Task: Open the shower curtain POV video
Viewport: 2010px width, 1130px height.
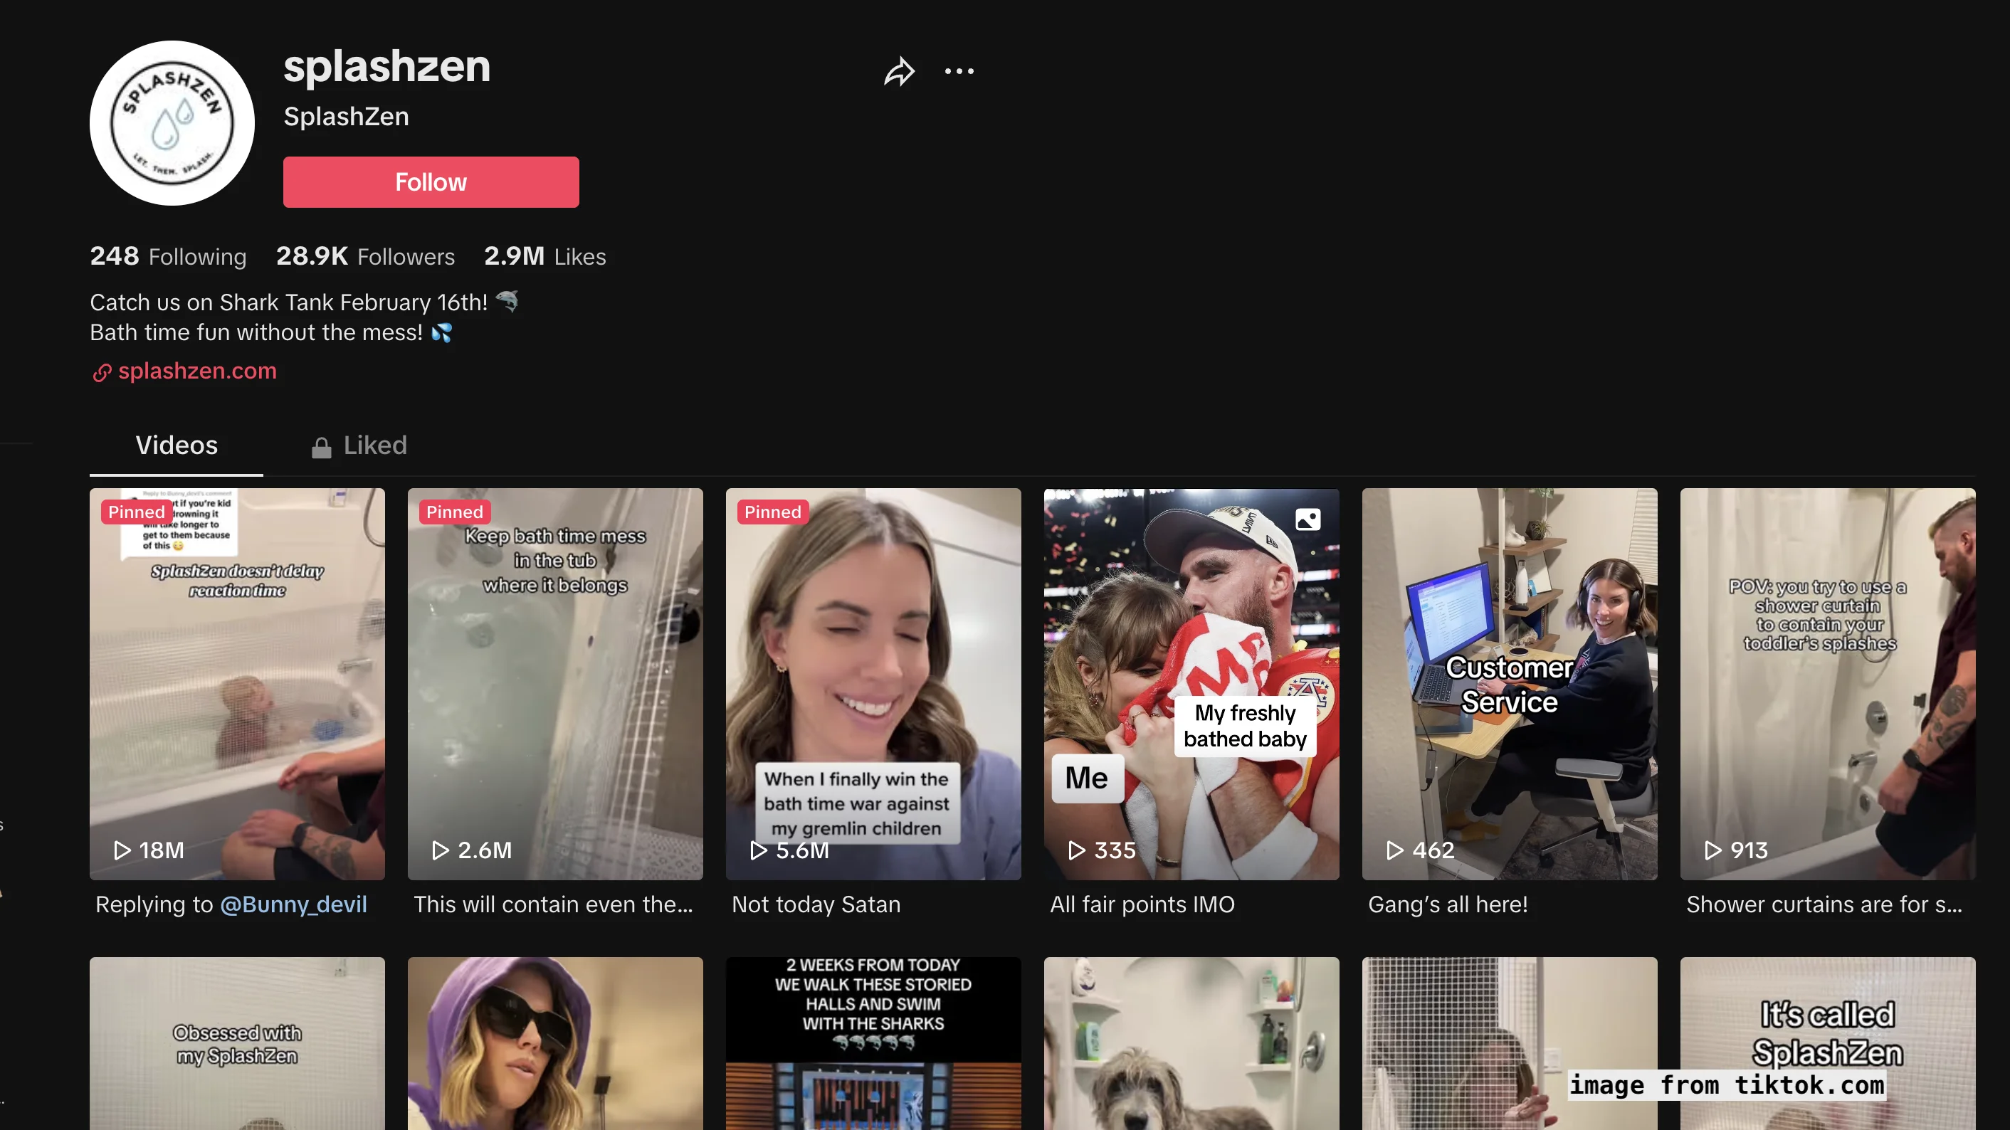Action: tap(1827, 684)
